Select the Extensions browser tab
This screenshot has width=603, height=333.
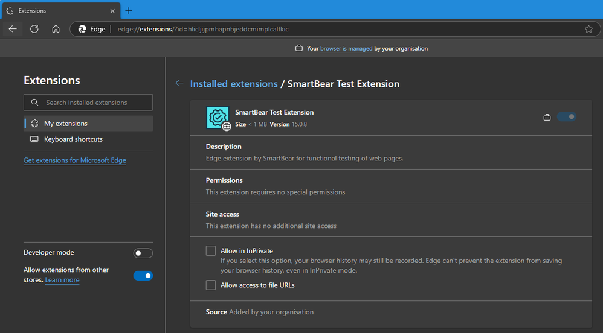pyautogui.click(x=61, y=11)
